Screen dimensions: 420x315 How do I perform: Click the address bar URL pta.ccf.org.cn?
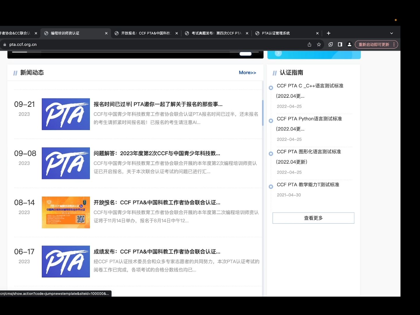23,45
